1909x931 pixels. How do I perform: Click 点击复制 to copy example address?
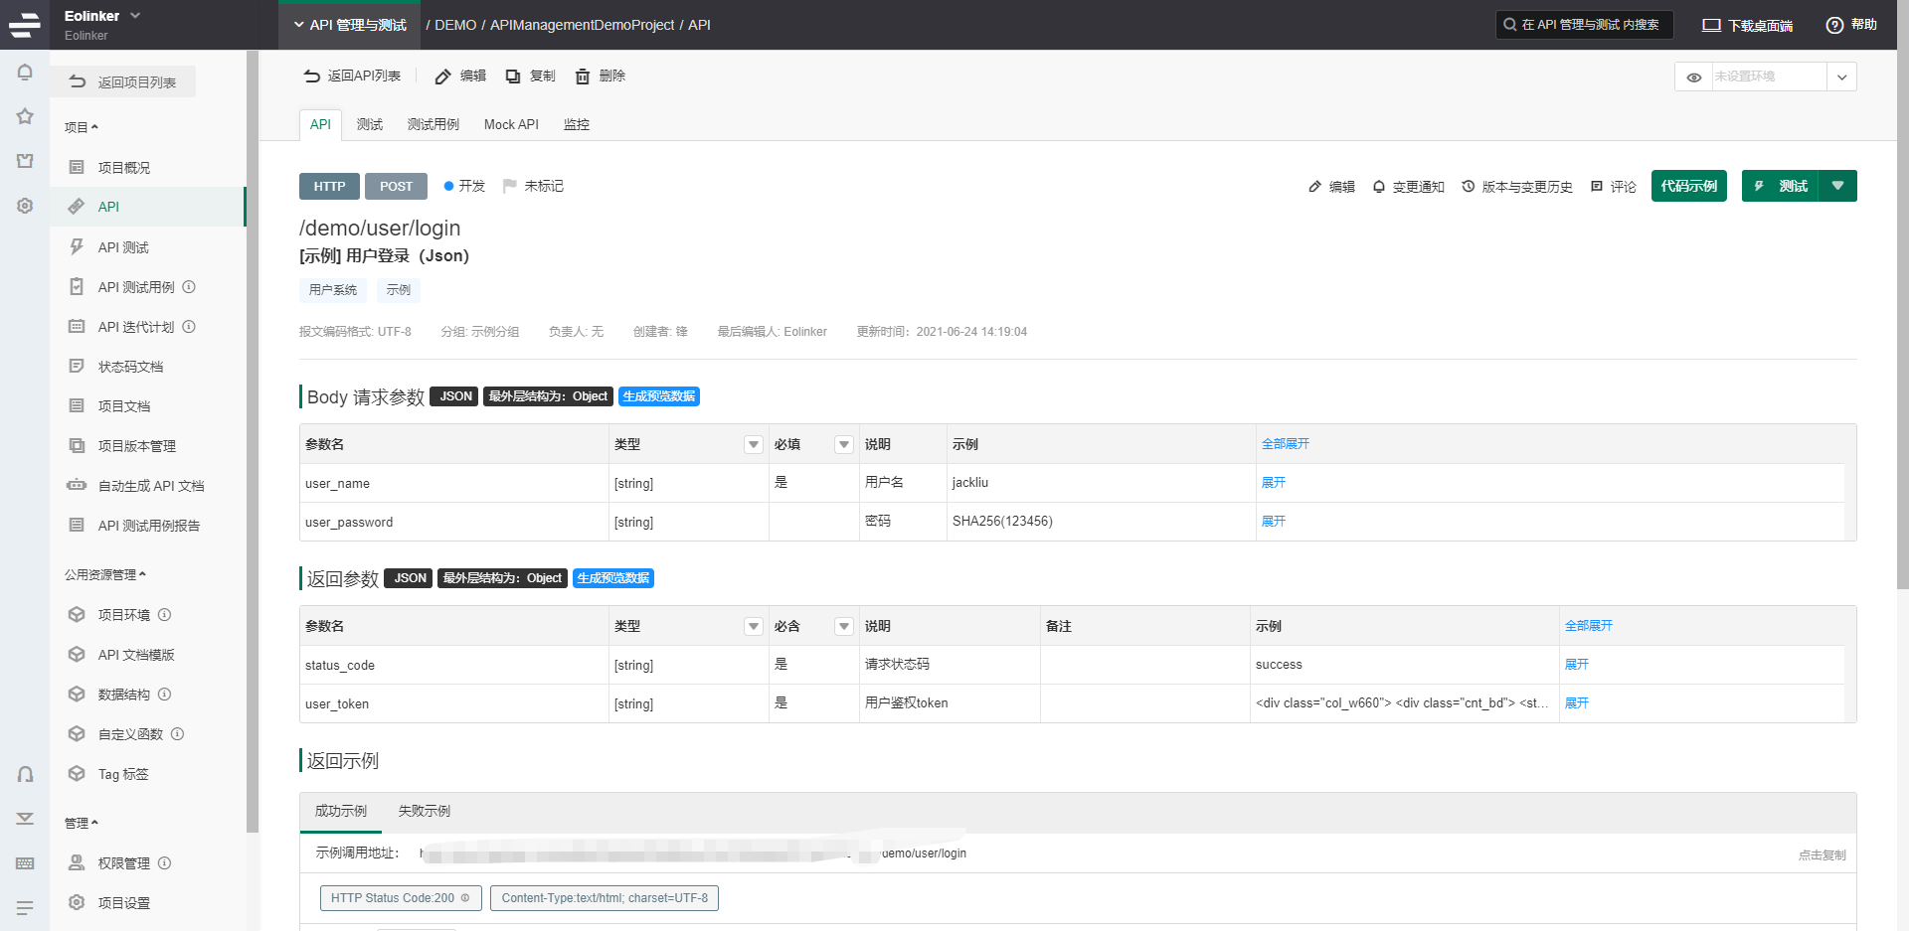pos(1822,854)
